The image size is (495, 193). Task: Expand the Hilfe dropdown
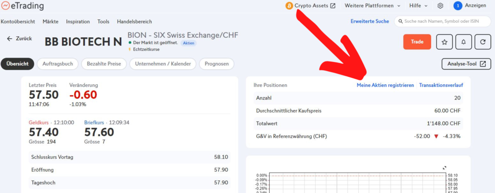419,6
